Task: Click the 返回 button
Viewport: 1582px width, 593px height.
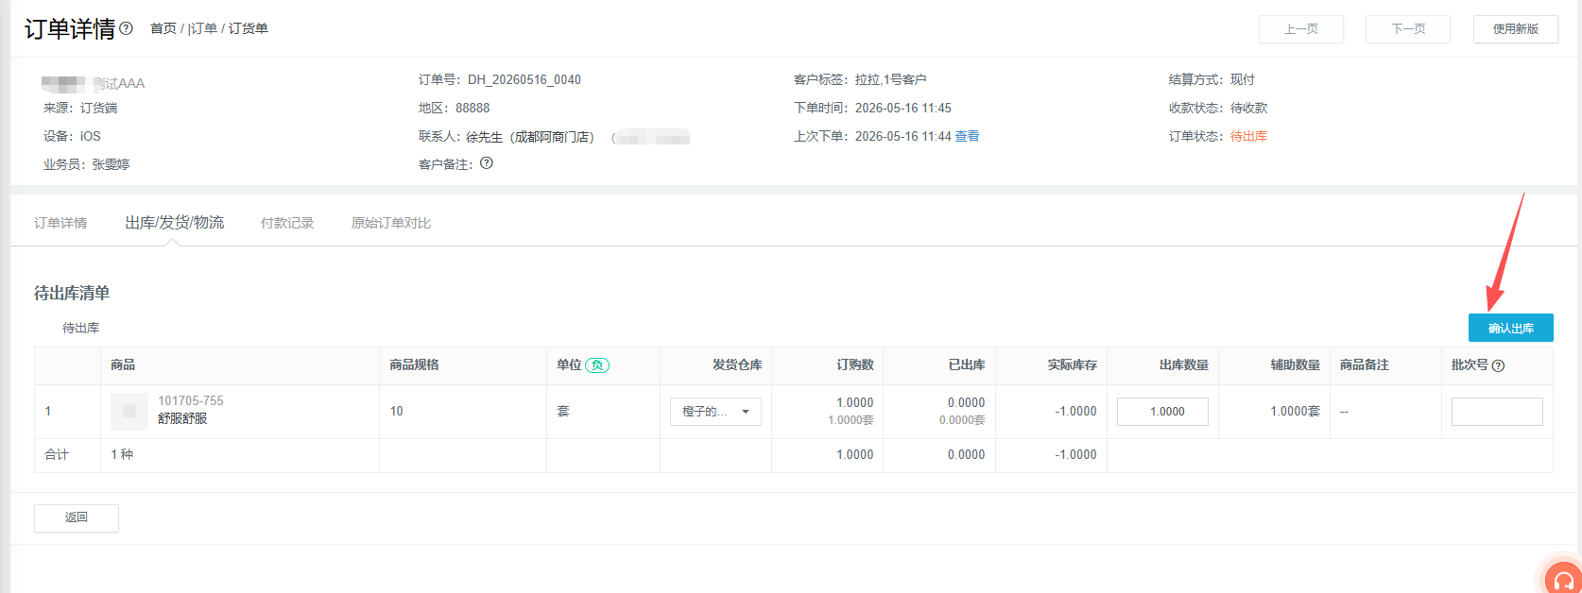Action: pyautogui.click(x=77, y=517)
